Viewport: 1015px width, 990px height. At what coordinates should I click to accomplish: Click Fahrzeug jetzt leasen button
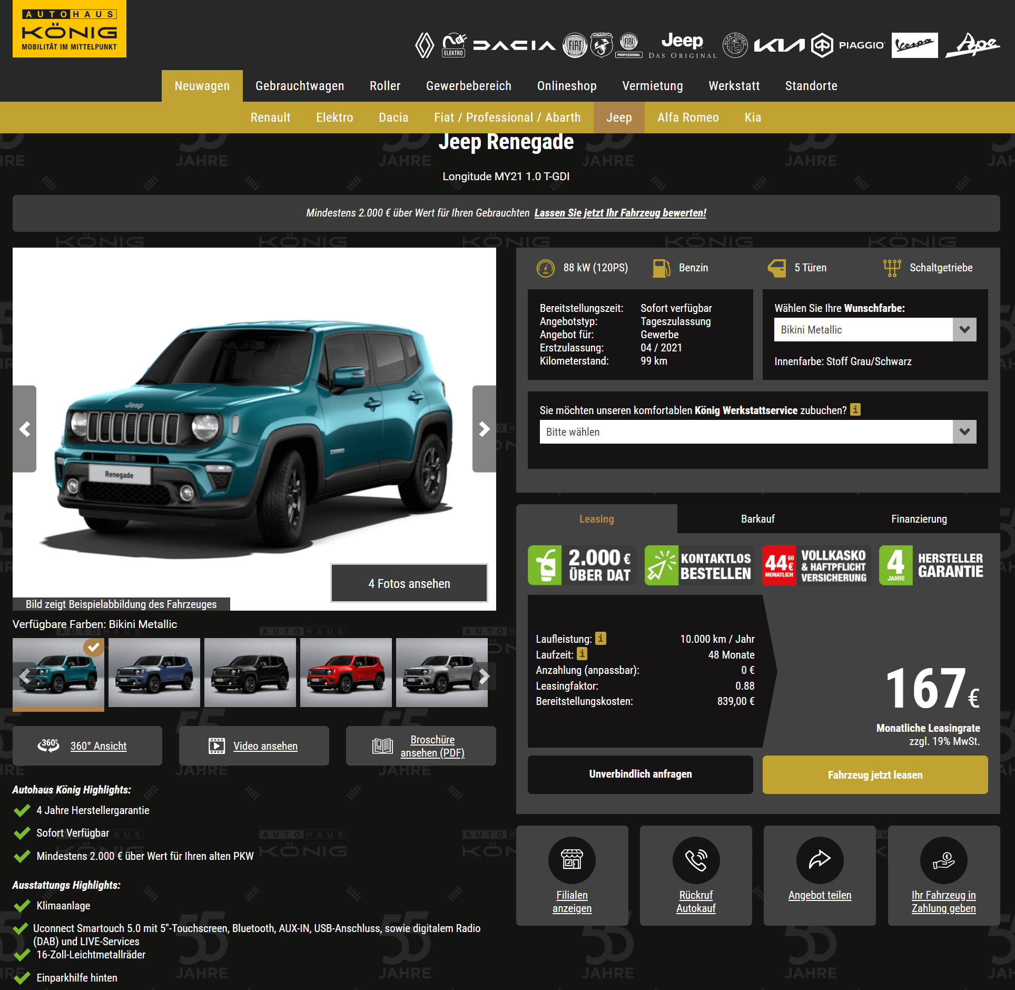tap(875, 775)
